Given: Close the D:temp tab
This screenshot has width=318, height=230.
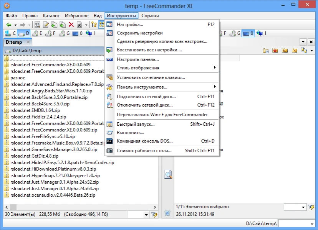Looking at the screenshot, I should (x=28, y=42).
